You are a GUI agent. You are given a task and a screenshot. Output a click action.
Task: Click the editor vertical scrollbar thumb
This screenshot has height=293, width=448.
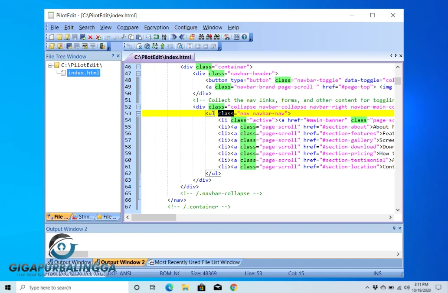coord(398,81)
